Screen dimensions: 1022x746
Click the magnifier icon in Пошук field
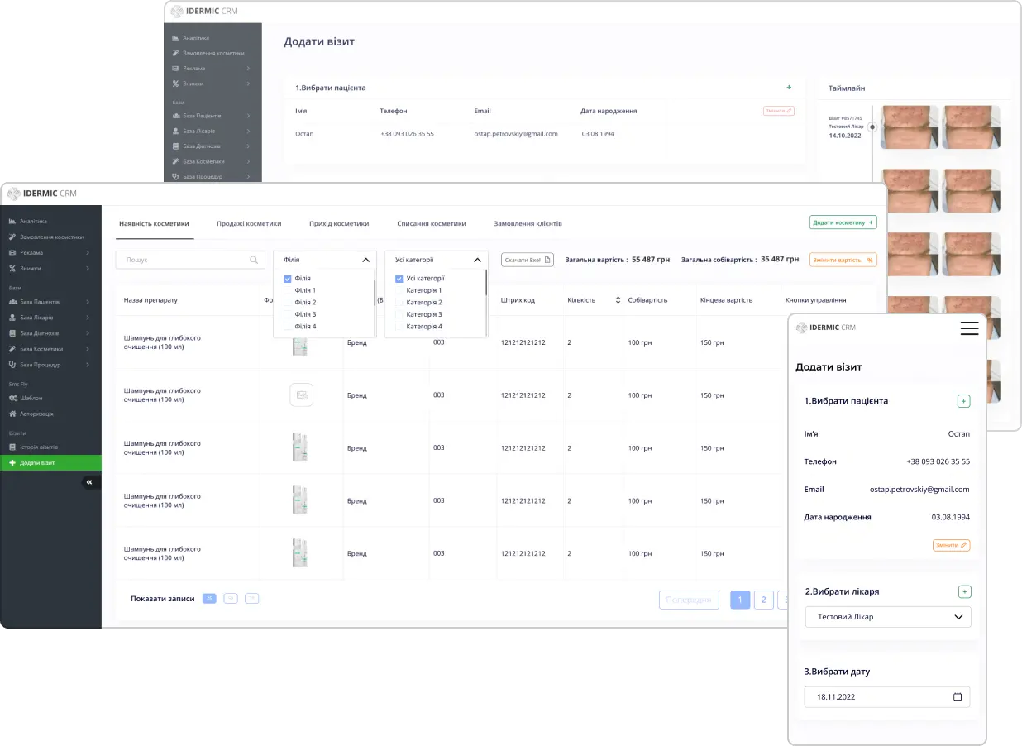click(x=254, y=260)
